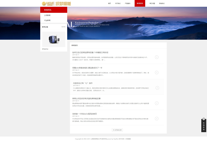Click the pagination record count box
This screenshot has height=141, width=207.
pos(117,130)
